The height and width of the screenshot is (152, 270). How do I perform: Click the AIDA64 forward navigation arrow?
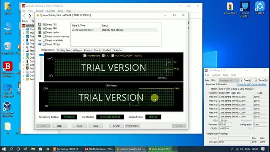click(30, 16)
